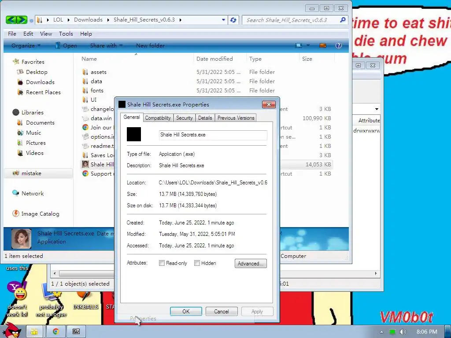Open the change view icon
Image resolution: width=451 pixels, height=338 pixels.
[x=299, y=45]
